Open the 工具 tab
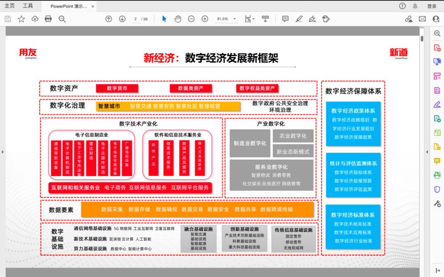444x277 pixels. (28, 6)
